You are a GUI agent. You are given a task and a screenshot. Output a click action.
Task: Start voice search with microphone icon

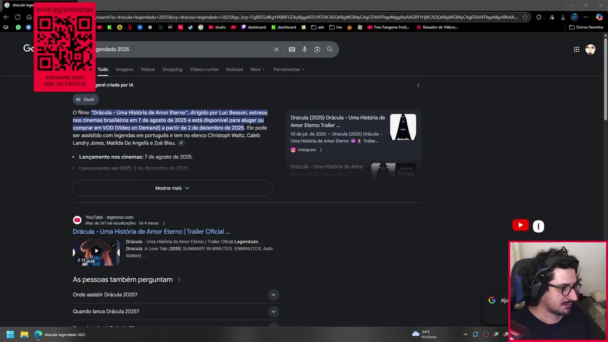point(304,49)
